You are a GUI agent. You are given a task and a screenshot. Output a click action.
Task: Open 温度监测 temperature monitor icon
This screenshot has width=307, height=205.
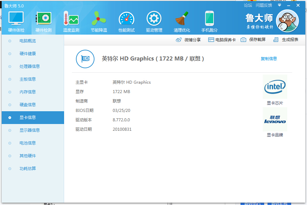click(x=71, y=18)
